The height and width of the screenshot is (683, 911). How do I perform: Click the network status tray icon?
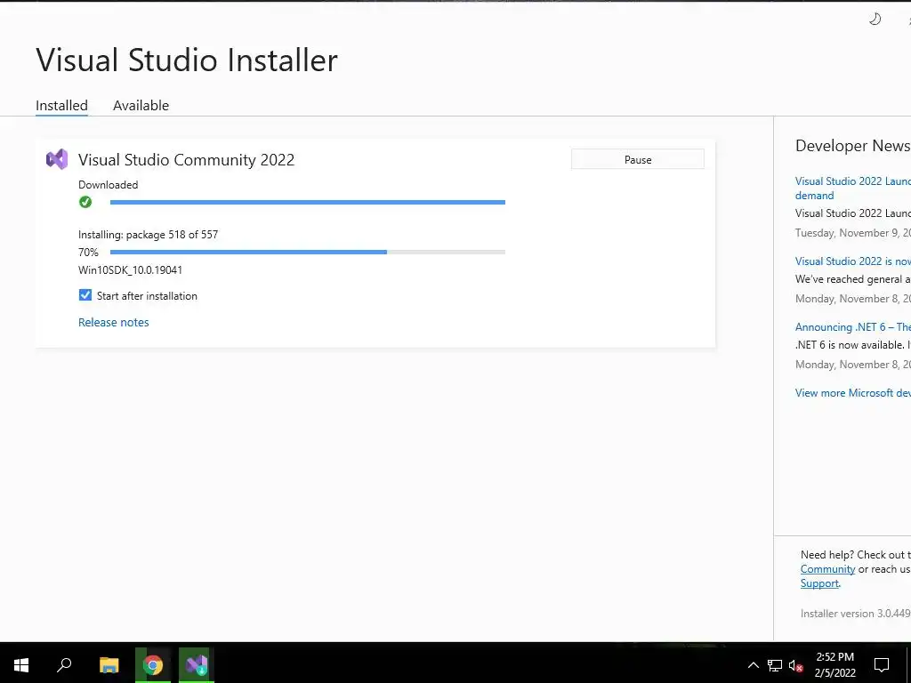point(775,665)
